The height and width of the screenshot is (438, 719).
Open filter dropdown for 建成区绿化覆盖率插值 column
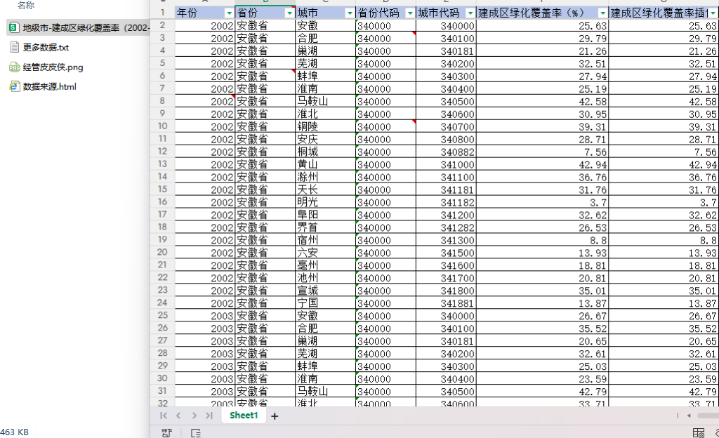coord(713,13)
